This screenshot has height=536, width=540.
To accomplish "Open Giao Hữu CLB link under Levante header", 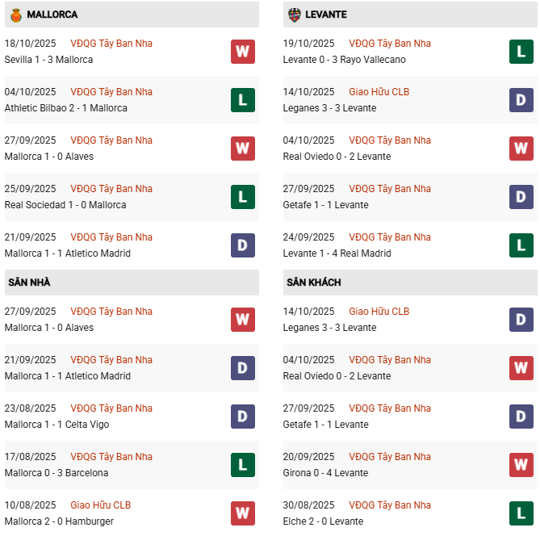I will click(x=379, y=92).
